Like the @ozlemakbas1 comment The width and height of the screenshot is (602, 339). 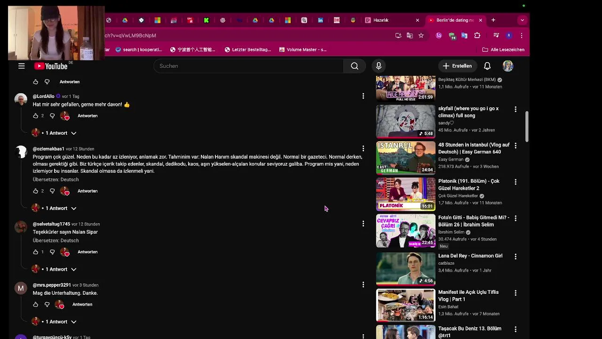[35, 191]
